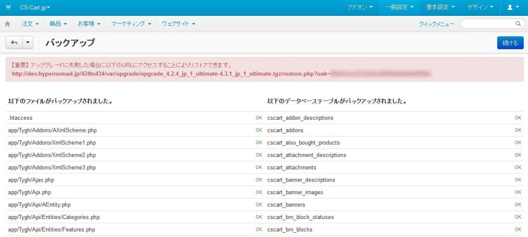Open the 一般設定 menu
This screenshot has height=237, width=528.
399,7
